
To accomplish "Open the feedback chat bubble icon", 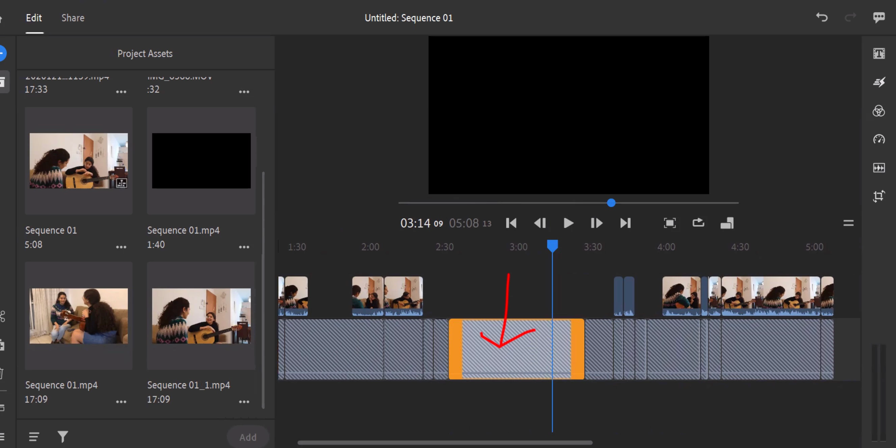I will 878,18.
